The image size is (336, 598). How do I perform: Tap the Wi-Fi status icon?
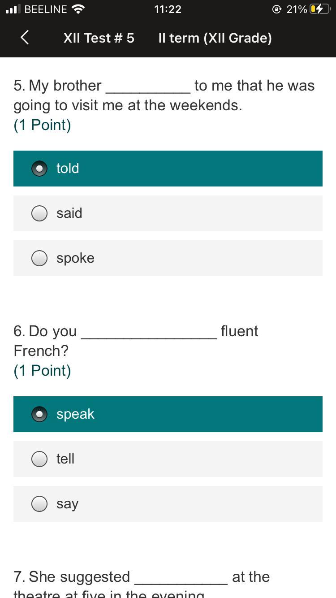pos(78,9)
